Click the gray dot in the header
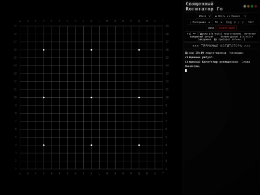Viewport: 260px width, 195px height. tap(245, 6)
